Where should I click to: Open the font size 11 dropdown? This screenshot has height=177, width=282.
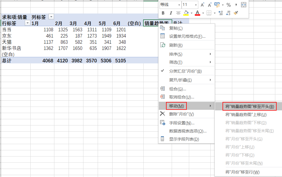pyautogui.click(x=196, y=5)
